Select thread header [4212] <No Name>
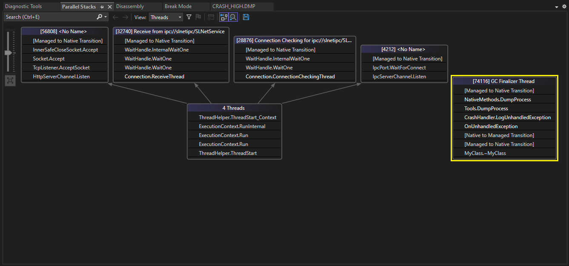This screenshot has height=266, width=569. tap(403, 49)
